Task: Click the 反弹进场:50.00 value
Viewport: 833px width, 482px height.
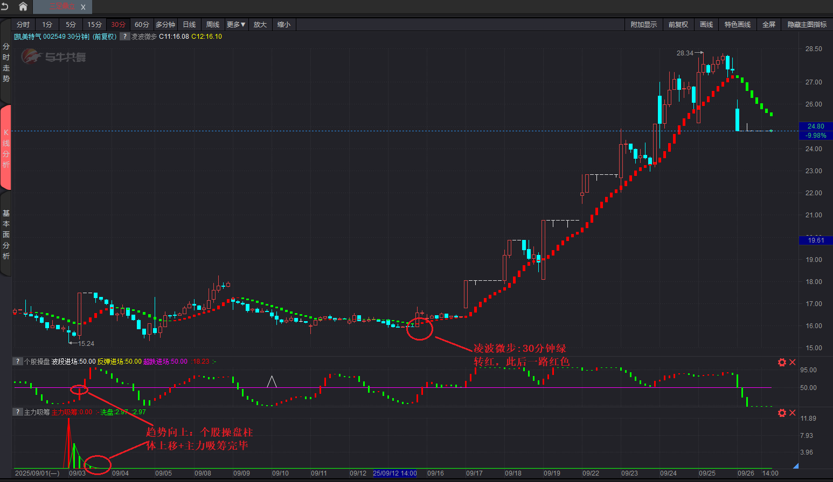Action: [x=119, y=361]
